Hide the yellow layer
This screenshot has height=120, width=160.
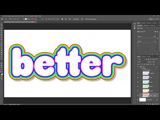[x=138, y=91]
